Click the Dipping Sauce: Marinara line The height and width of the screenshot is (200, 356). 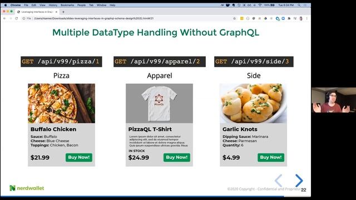point(245,137)
